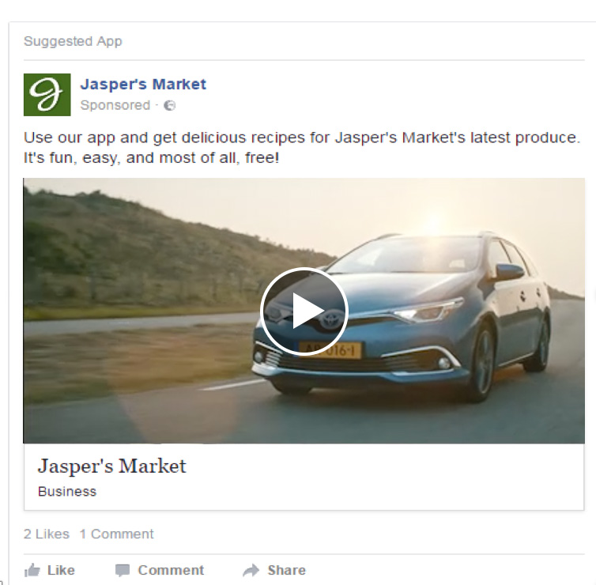The width and height of the screenshot is (596, 585).
Task: Open the 1 Comment link
Action: 117,534
